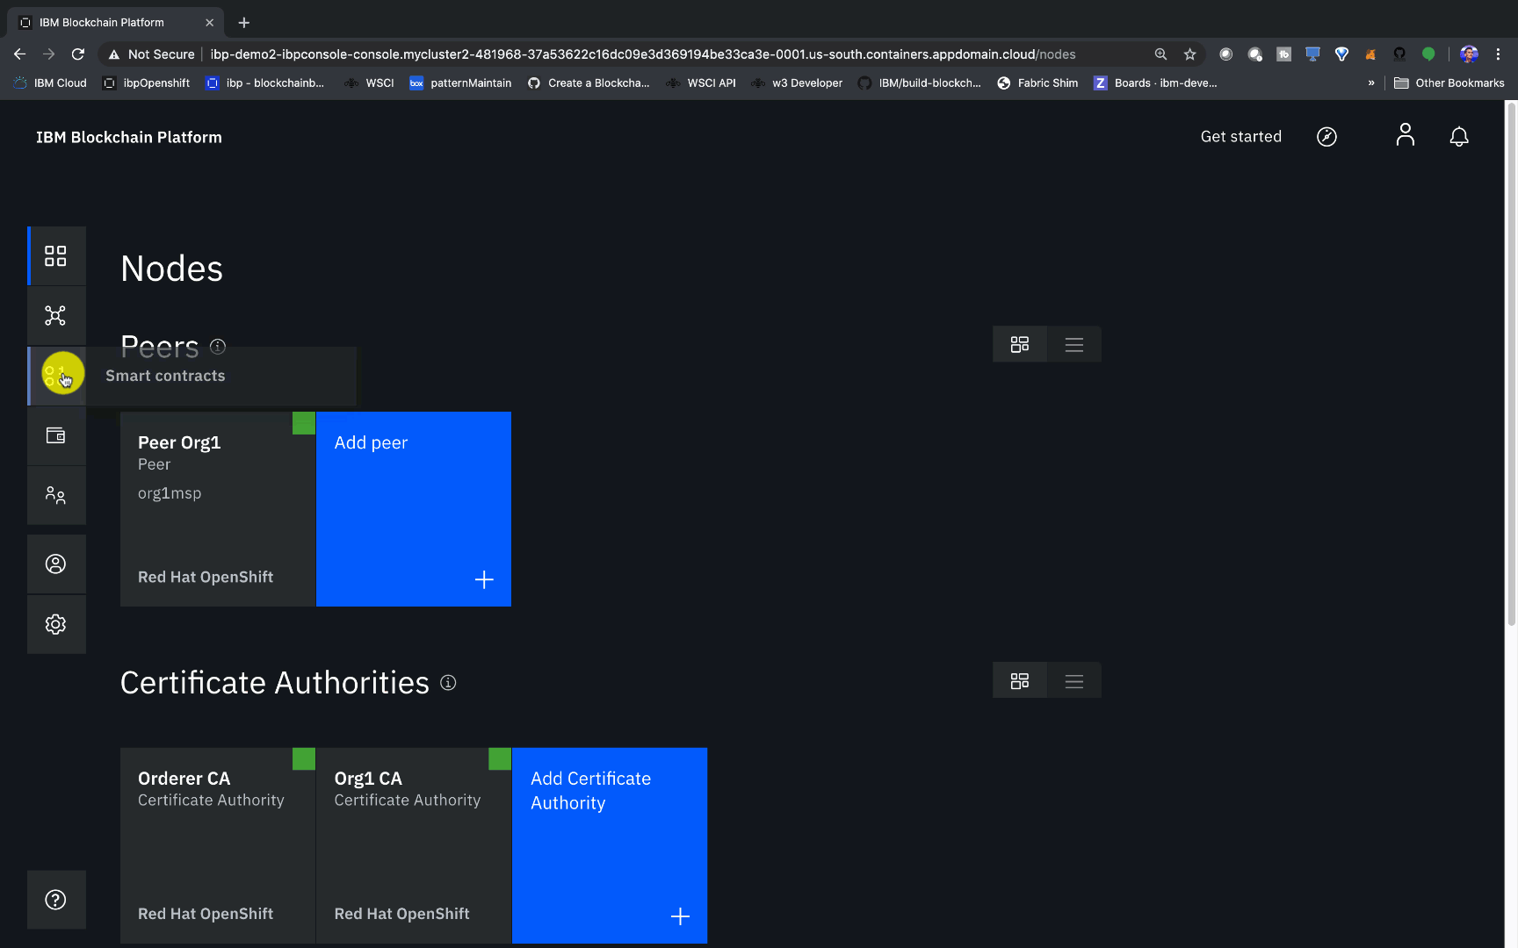Open the IBM Cloud bookmark
Image resolution: width=1518 pixels, height=948 pixels.
click(x=50, y=83)
